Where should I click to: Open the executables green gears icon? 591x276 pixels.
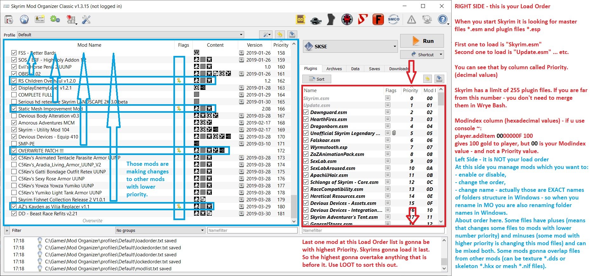[55, 20]
